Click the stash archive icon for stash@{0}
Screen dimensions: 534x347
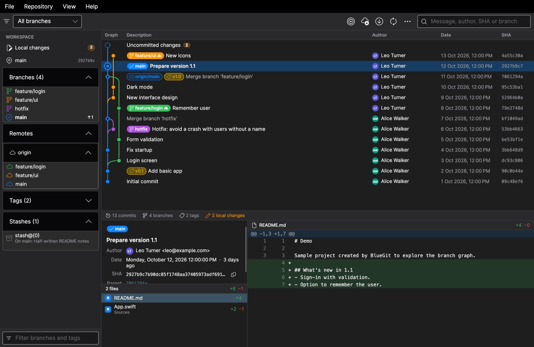click(x=9, y=238)
